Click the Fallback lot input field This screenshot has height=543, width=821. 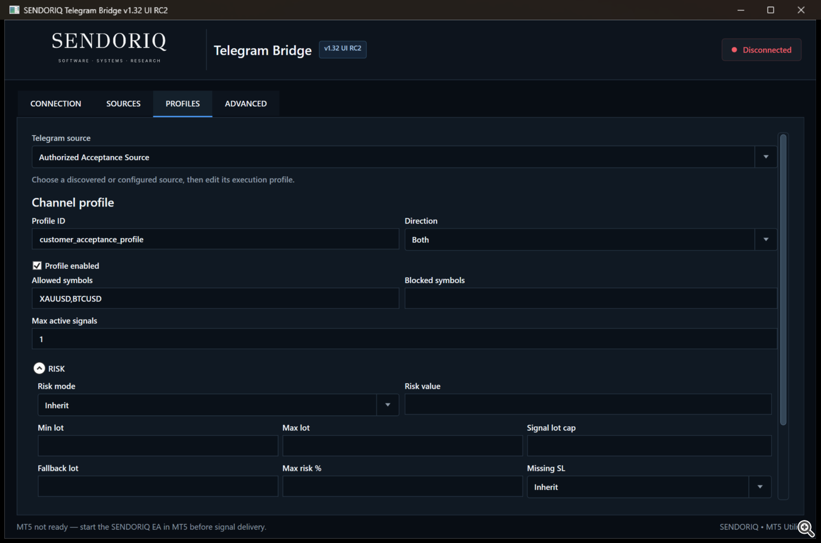click(158, 487)
